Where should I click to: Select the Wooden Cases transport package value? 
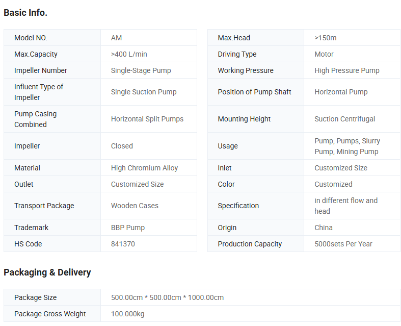point(135,206)
